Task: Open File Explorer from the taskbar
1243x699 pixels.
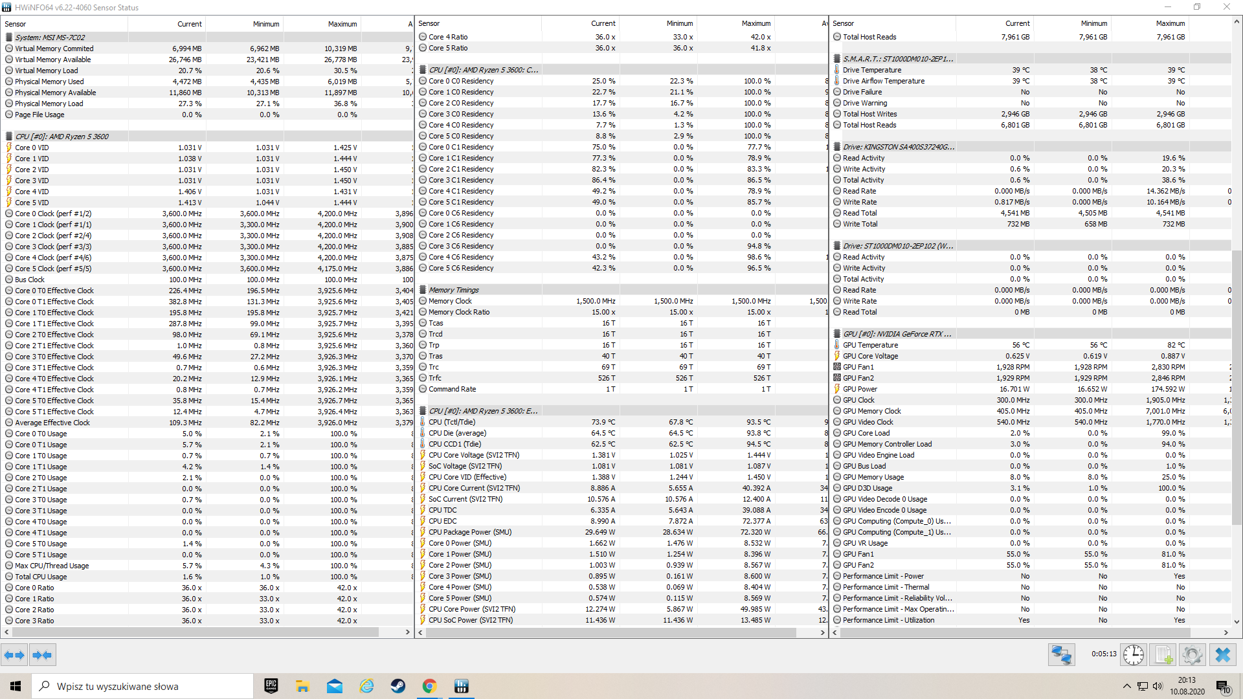Action: [x=302, y=686]
